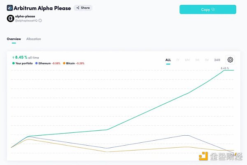Click the Share button
The height and width of the screenshot is (165, 247).
coord(83,8)
